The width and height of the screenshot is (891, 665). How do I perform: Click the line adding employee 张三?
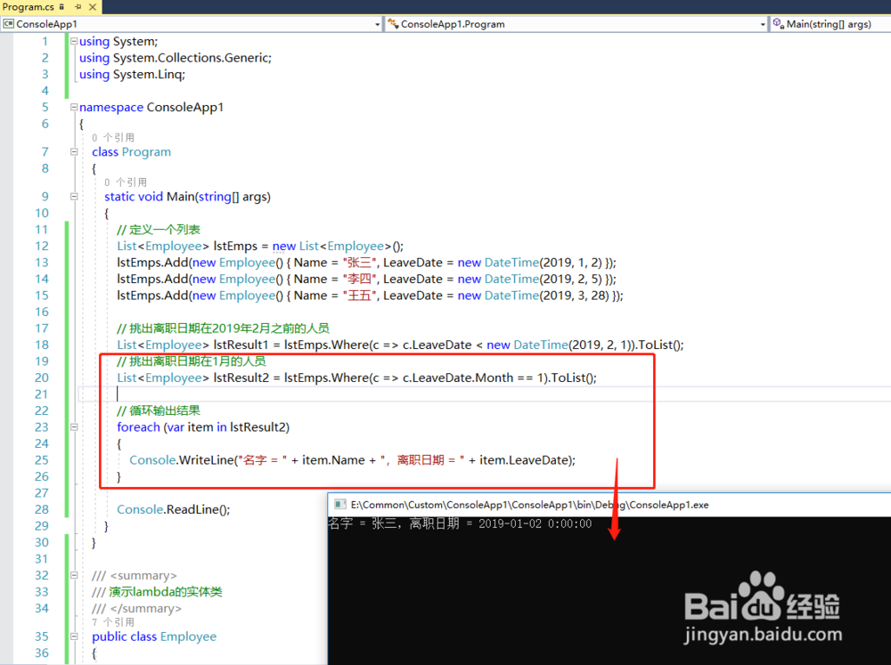[x=366, y=263]
